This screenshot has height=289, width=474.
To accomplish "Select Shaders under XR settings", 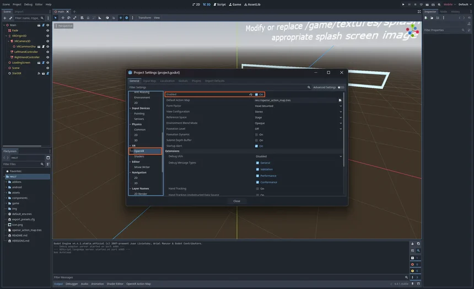I will tap(139, 156).
